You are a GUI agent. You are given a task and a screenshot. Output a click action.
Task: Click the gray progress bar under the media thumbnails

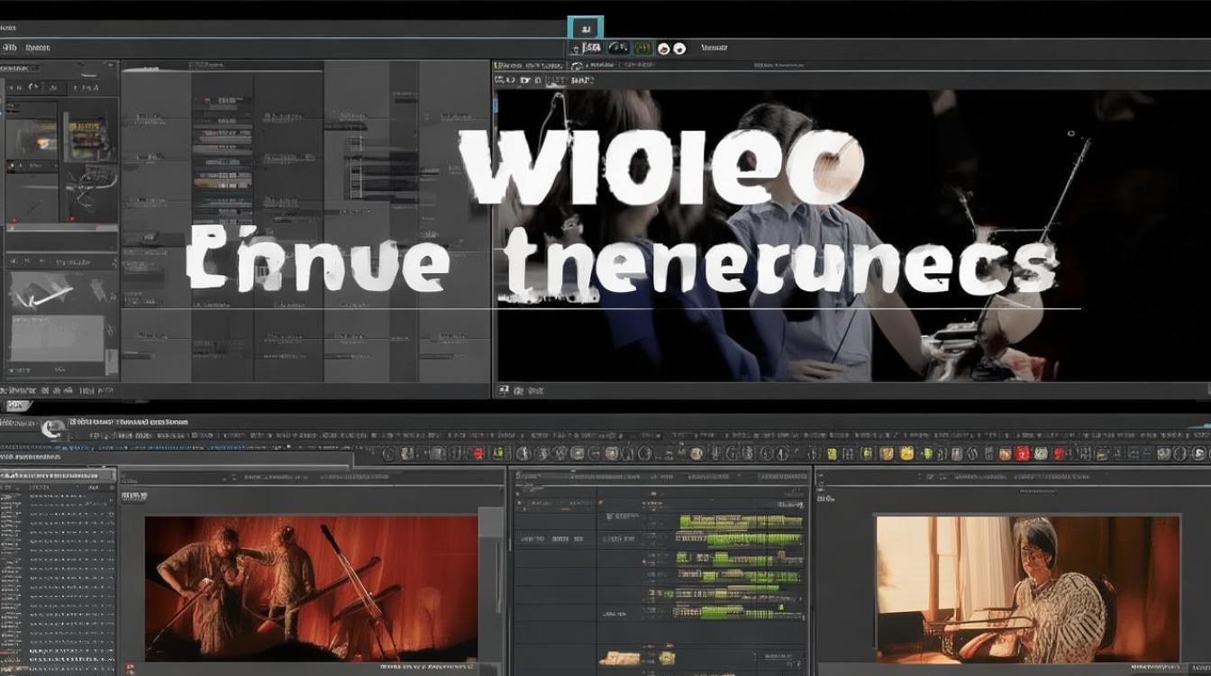point(63,227)
